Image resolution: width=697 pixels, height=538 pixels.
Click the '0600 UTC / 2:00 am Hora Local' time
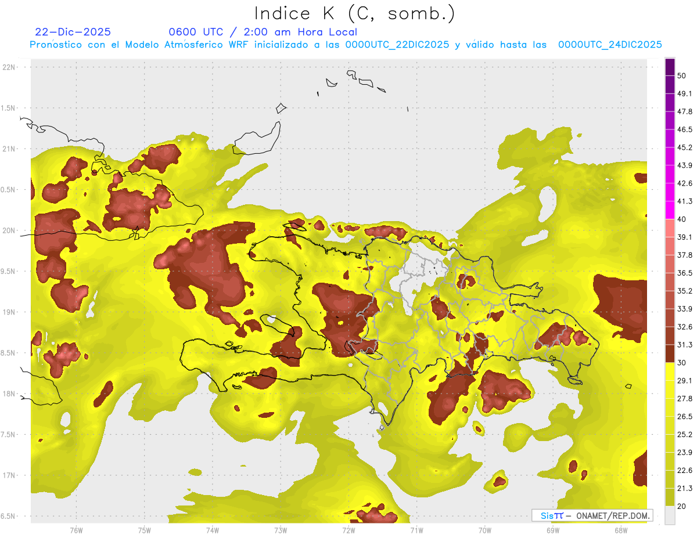263,32
